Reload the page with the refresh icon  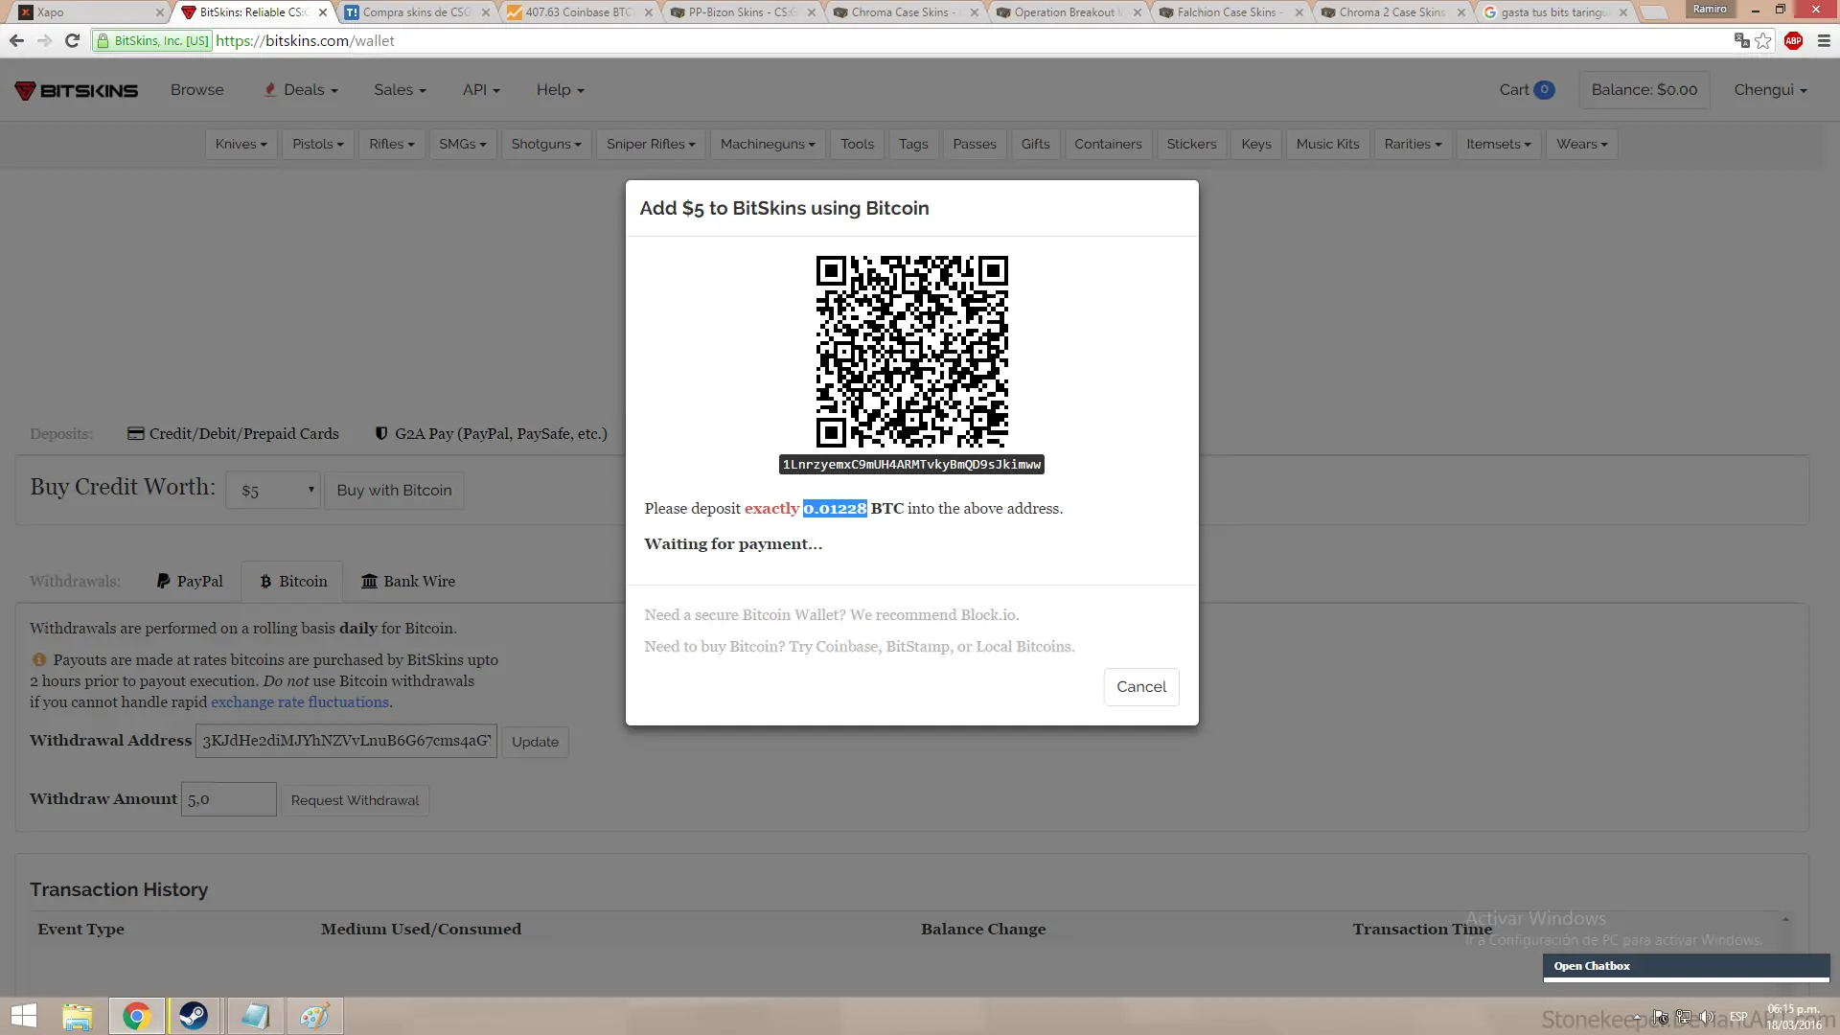(72, 41)
